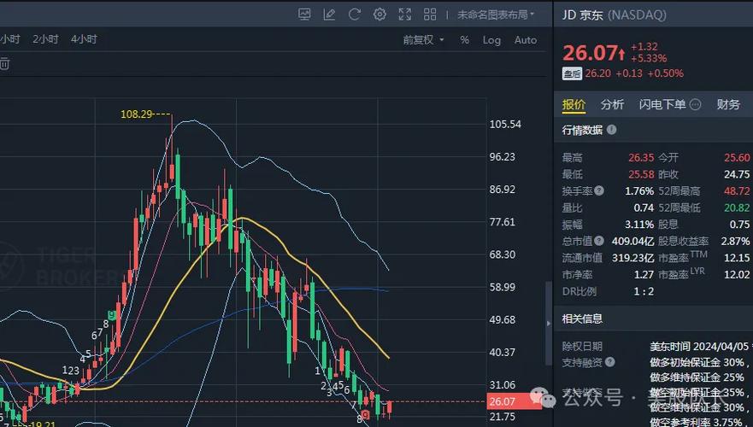Open the 报价 tab

(x=574, y=104)
